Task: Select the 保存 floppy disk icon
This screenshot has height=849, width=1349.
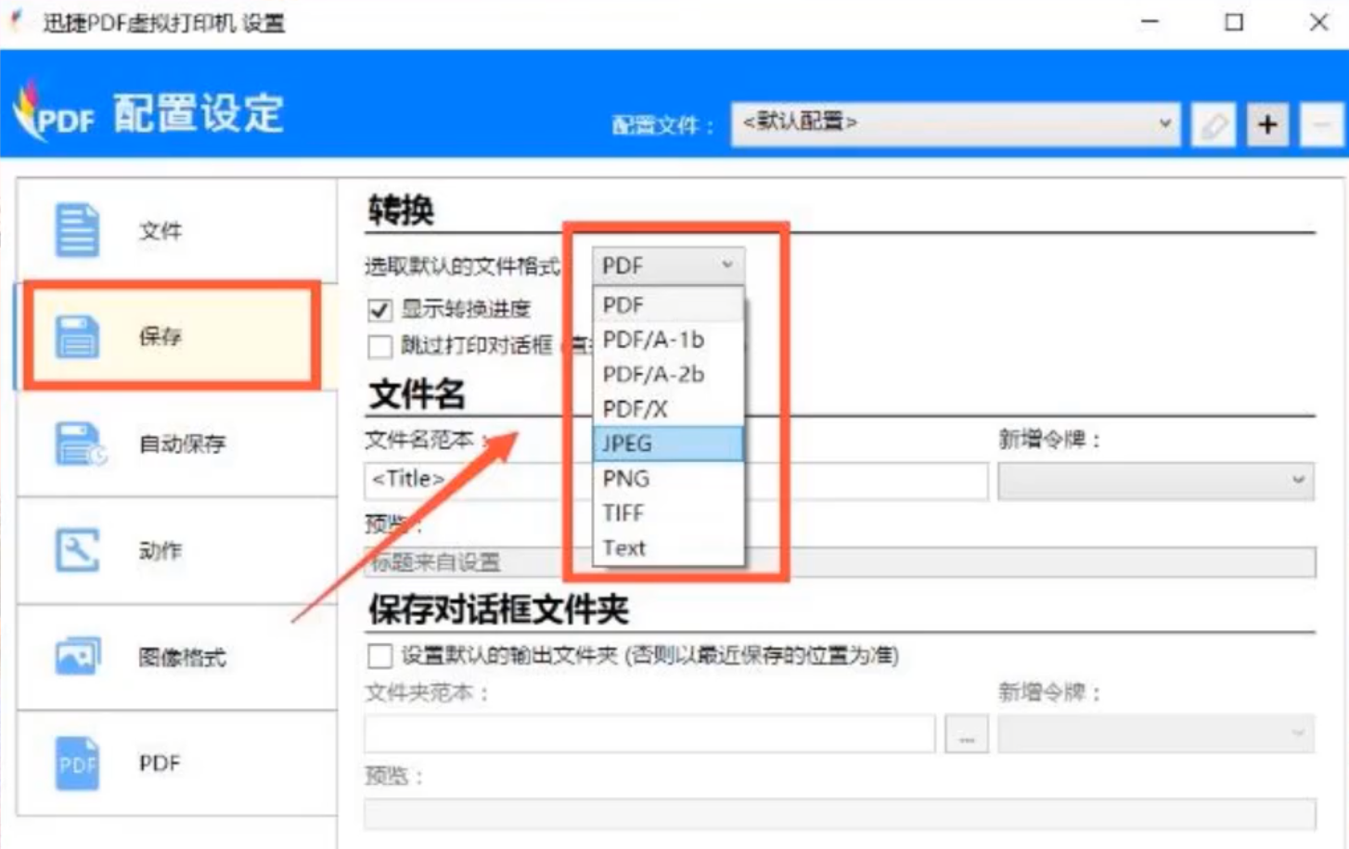Action: coord(77,336)
